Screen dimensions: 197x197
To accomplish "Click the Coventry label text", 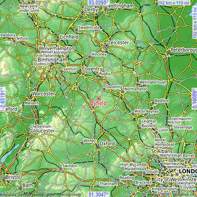I will click(92, 69).
